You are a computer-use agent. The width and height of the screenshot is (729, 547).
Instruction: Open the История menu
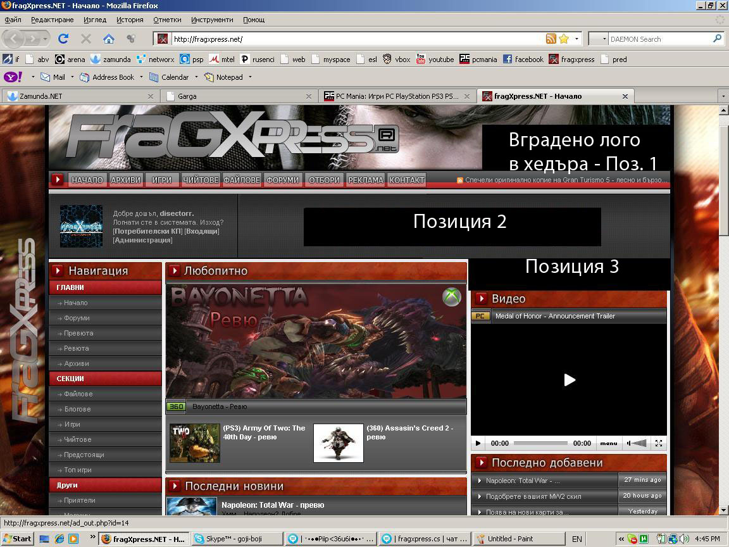(130, 20)
